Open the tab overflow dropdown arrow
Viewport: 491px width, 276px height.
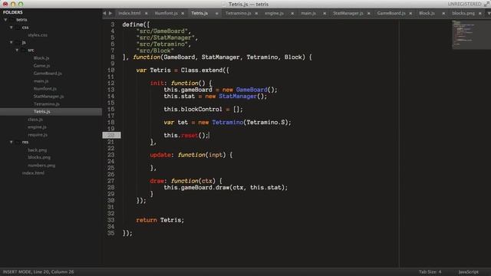pyautogui.click(x=489, y=14)
